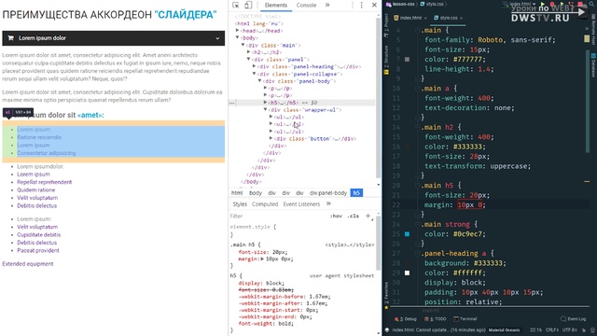Open the Event Log panel
Screen dimensions: 597x336
coord(574,319)
